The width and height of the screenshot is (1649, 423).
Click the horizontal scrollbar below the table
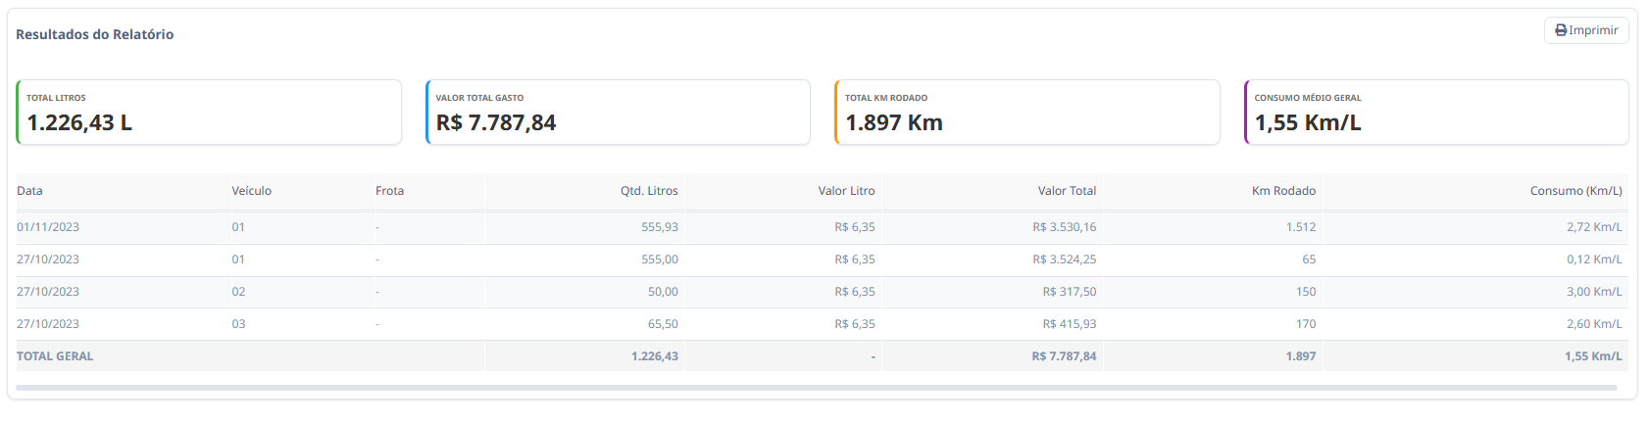(817, 388)
